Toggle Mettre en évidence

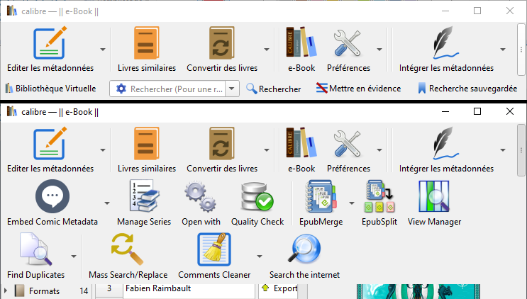pos(359,89)
